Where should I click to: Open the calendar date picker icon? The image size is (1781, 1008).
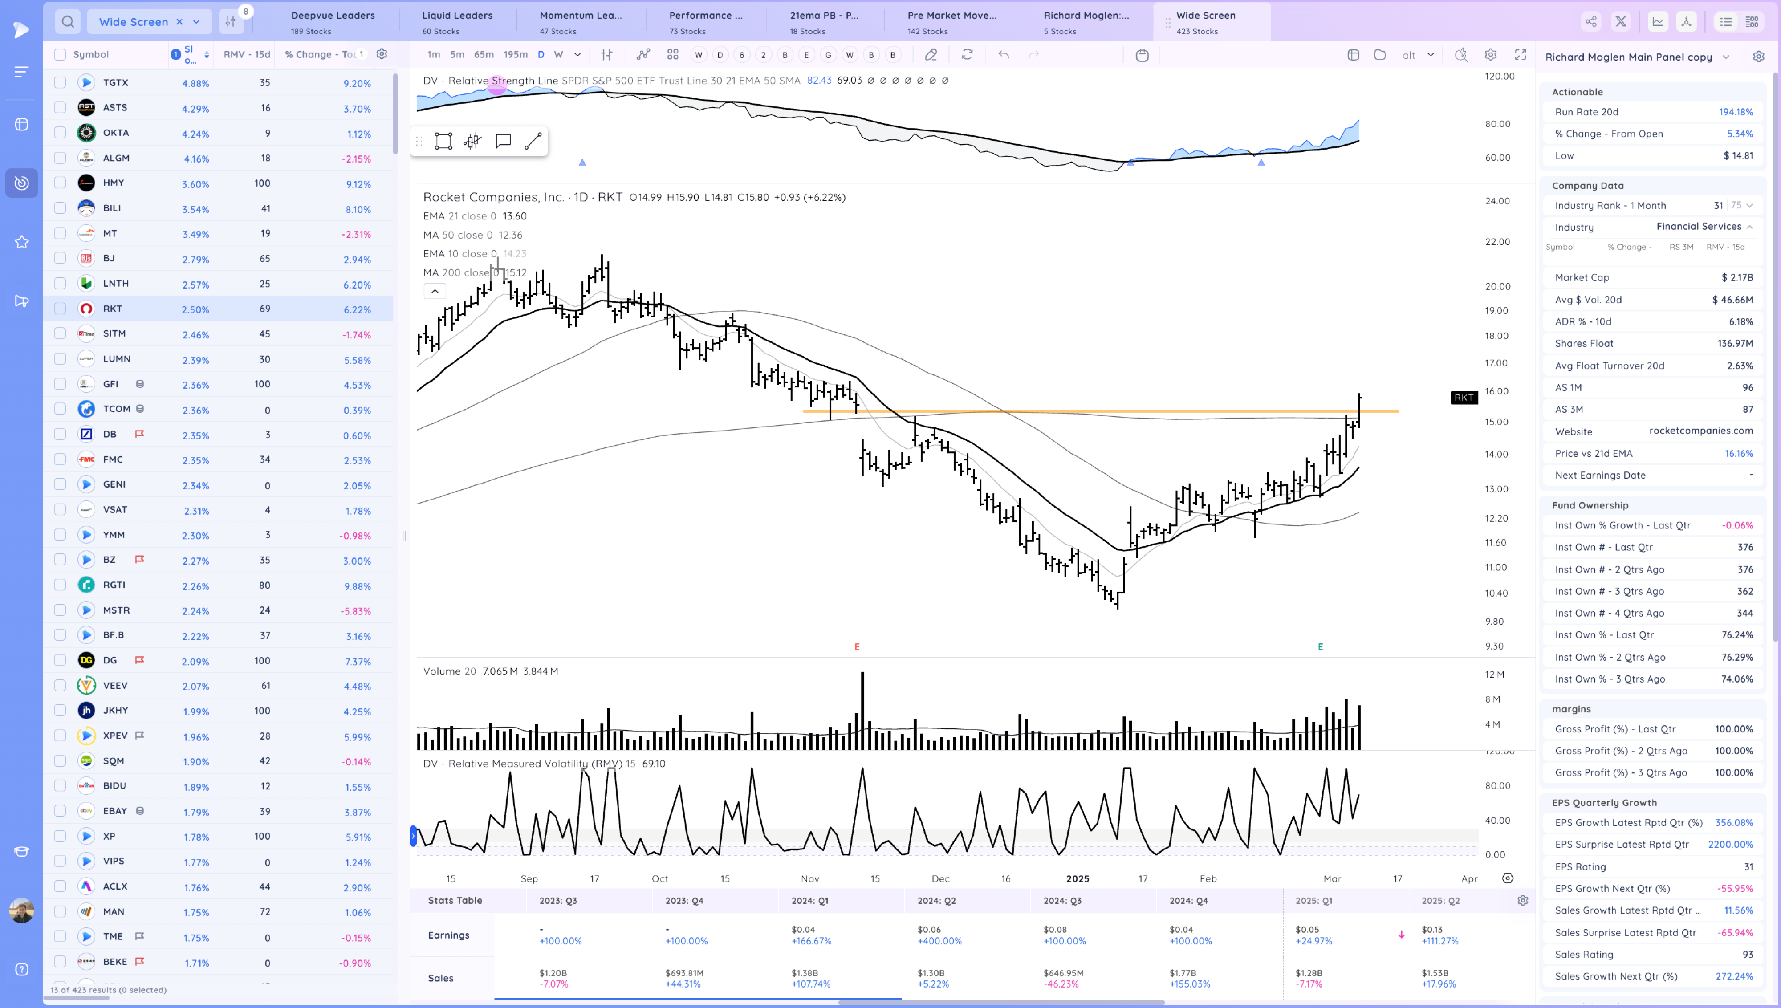(1143, 55)
